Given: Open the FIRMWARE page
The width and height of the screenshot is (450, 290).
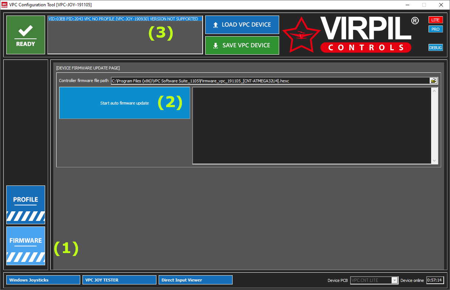Looking at the screenshot, I should pyautogui.click(x=26, y=246).
